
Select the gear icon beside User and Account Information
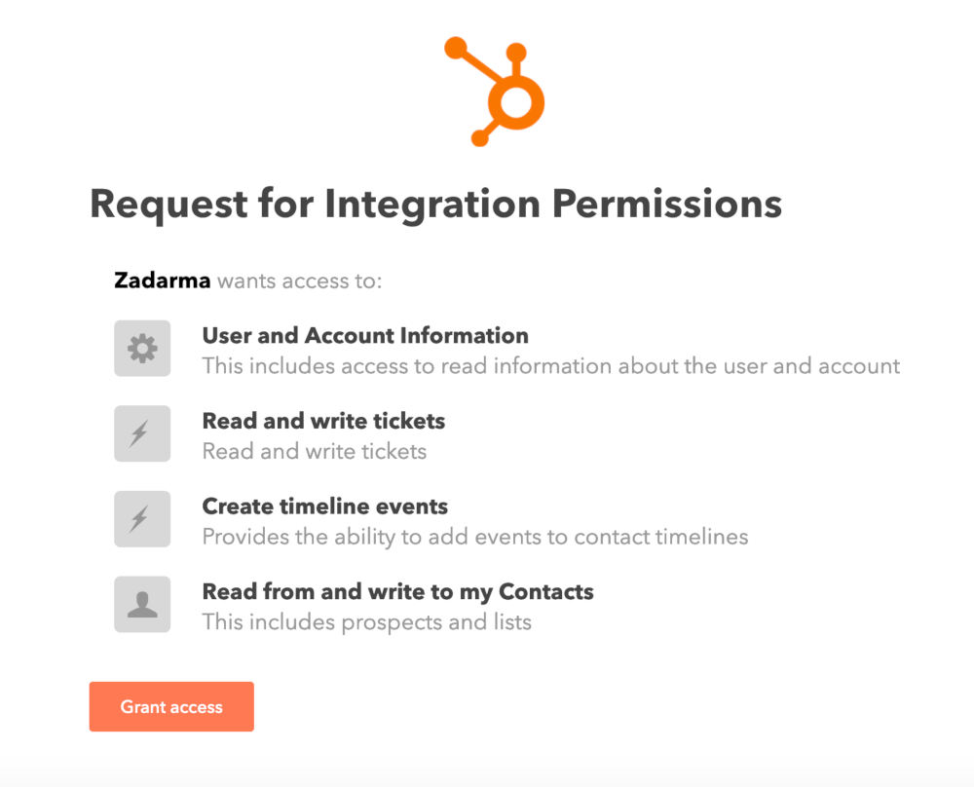tap(142, 348)
